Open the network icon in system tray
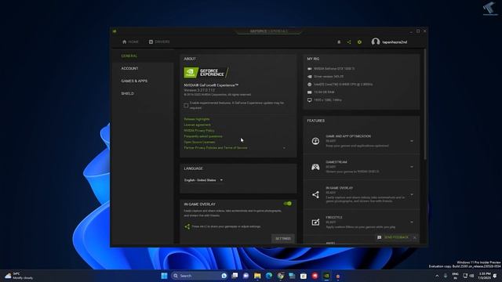 pos(465,276)
